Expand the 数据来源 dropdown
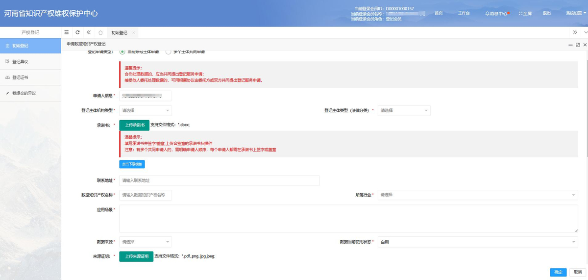This screenshot has height=280, width=588. point(145,242)
